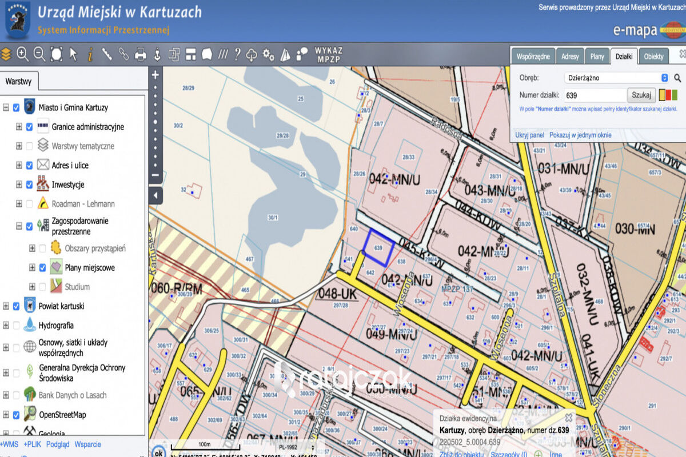686x457 pixels.
Task: Select the Warstwy tab
Action: (x=18, y=81)
